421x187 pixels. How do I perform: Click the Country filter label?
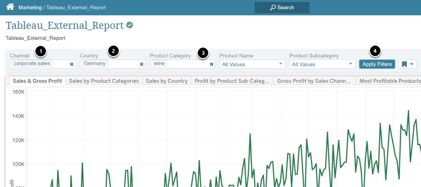pos(89,56)
